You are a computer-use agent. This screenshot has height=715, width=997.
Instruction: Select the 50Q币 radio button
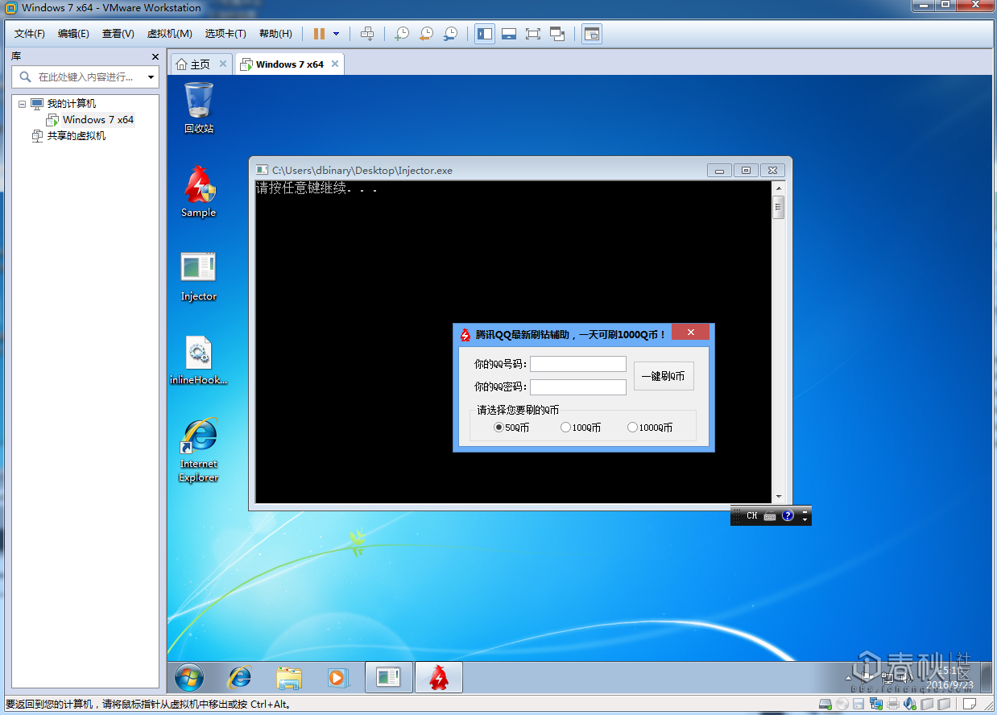pyautogui.click(x=511, y=428)
